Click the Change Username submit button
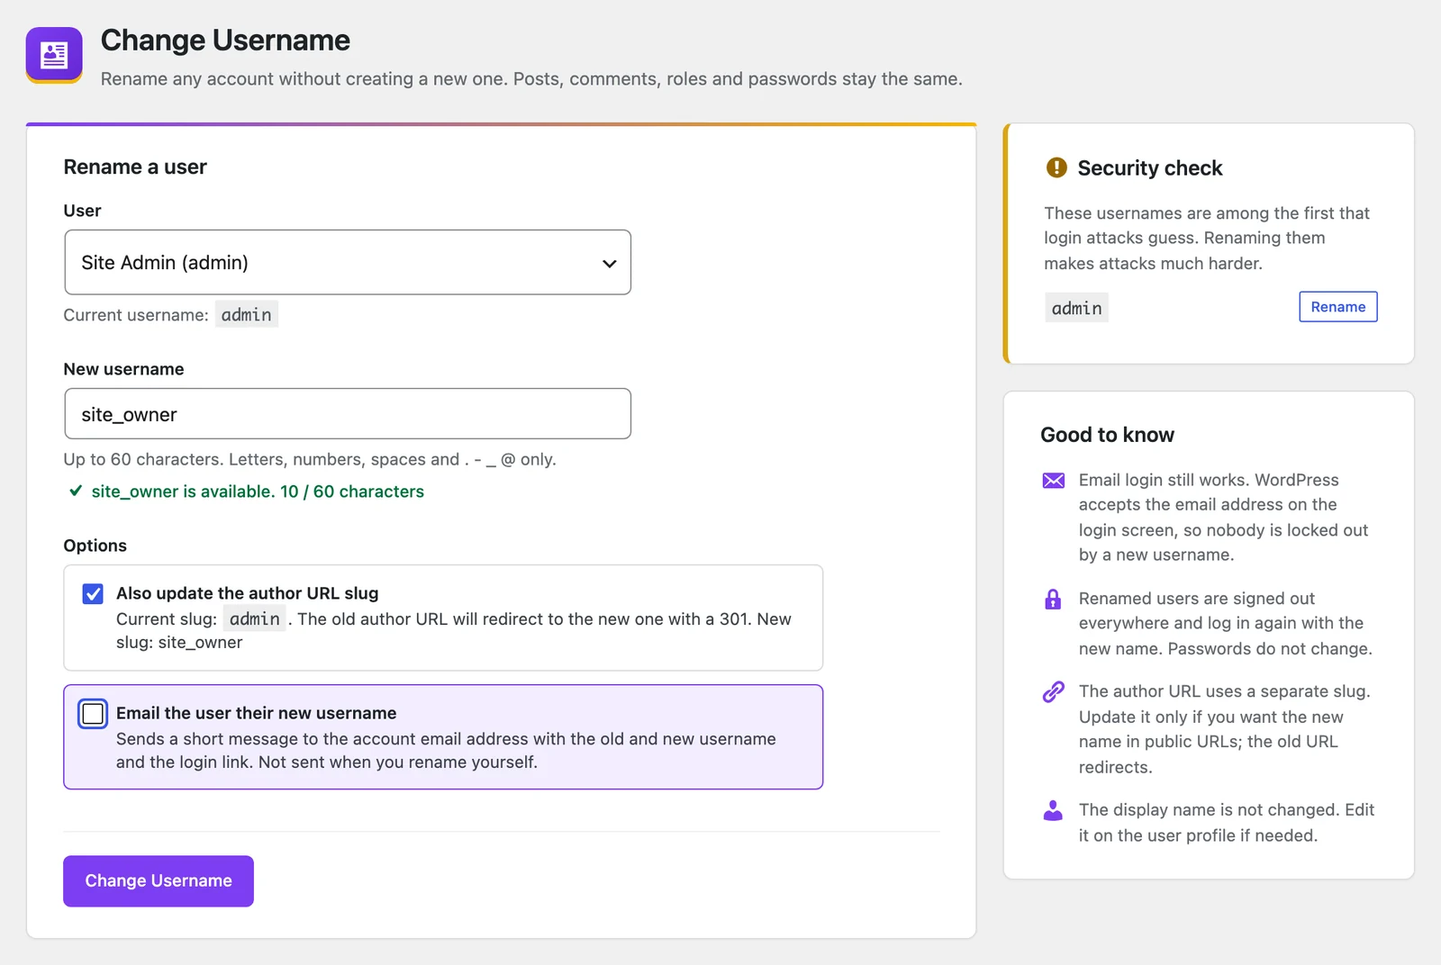1441x965 pixels. point(159,880)
